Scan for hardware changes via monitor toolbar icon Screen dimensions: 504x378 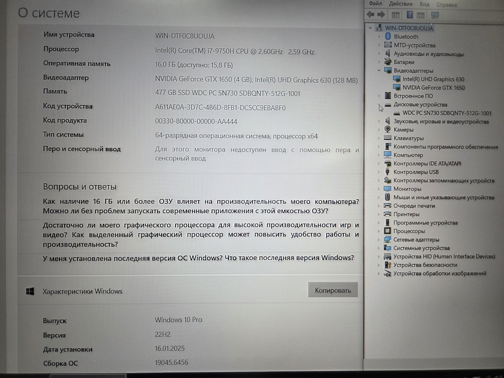(x=435, y=15)
